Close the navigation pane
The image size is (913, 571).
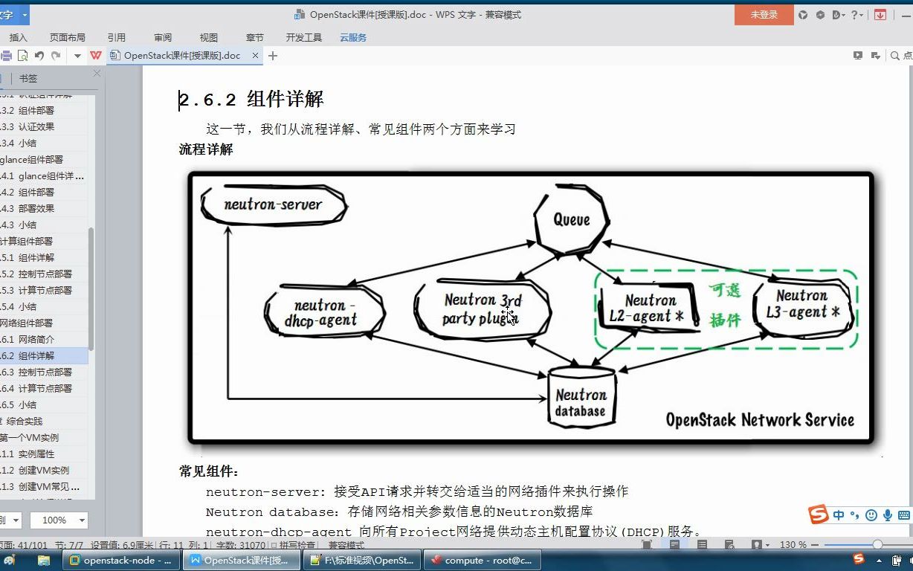[97, 74]
